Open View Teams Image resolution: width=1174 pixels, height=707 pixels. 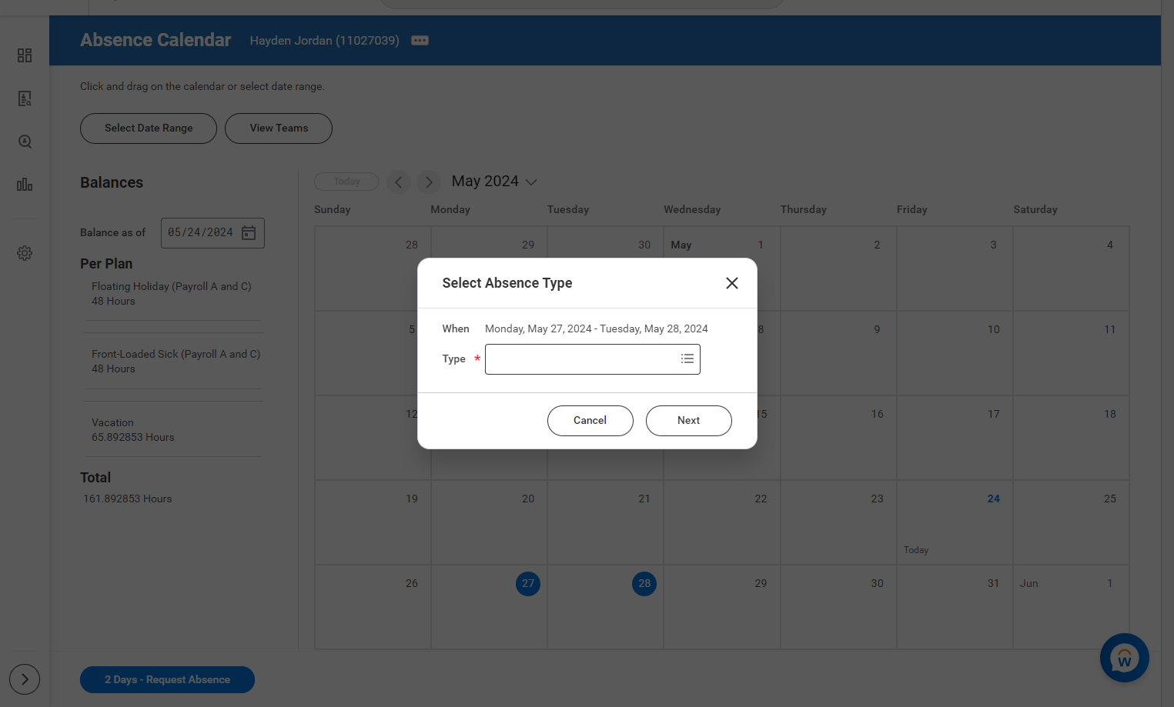279,128
